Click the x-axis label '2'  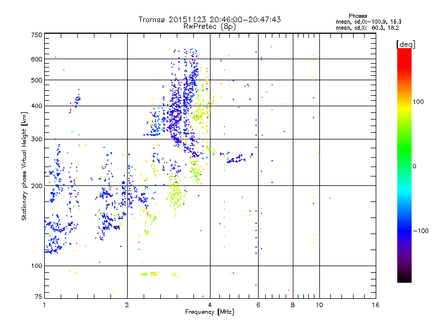[x=127, y=305]
